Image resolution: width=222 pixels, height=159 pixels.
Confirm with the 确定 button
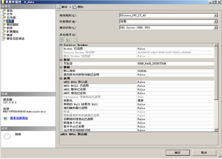178,153
